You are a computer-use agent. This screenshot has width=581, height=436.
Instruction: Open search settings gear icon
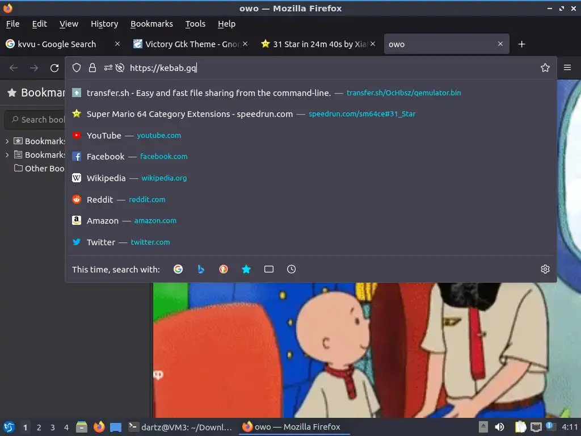coord(545,269)
